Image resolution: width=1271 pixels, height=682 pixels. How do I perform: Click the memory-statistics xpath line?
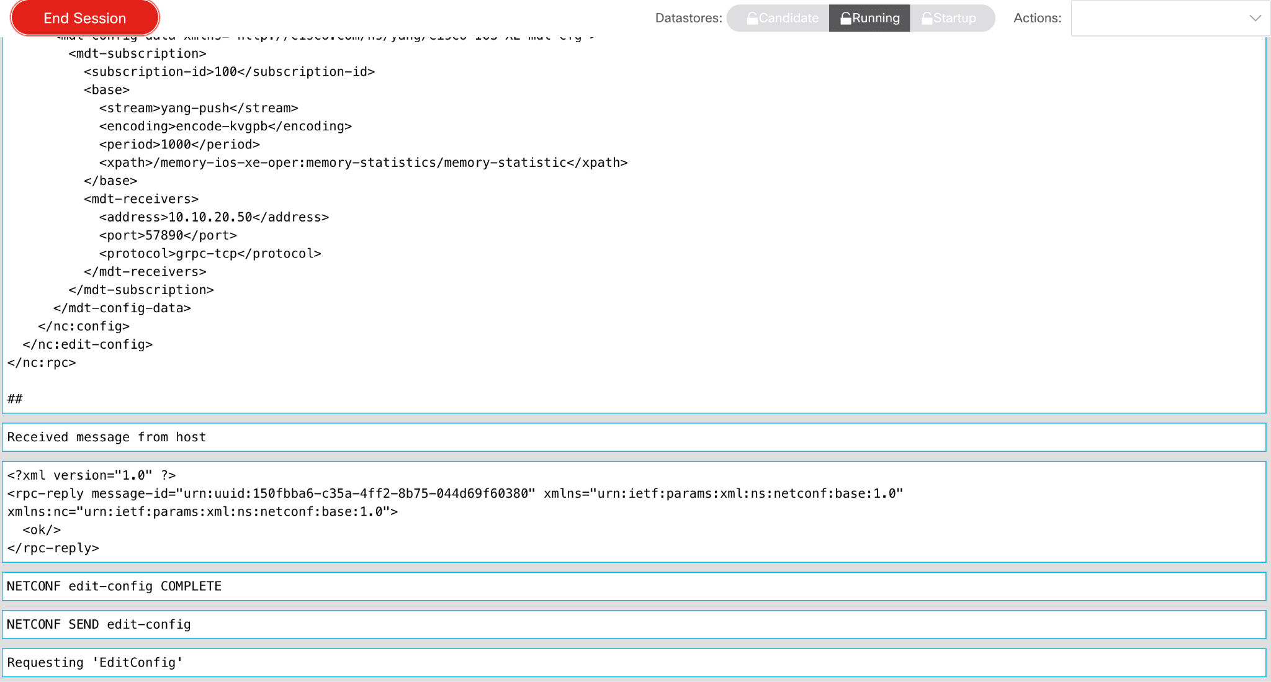point(363,162)
